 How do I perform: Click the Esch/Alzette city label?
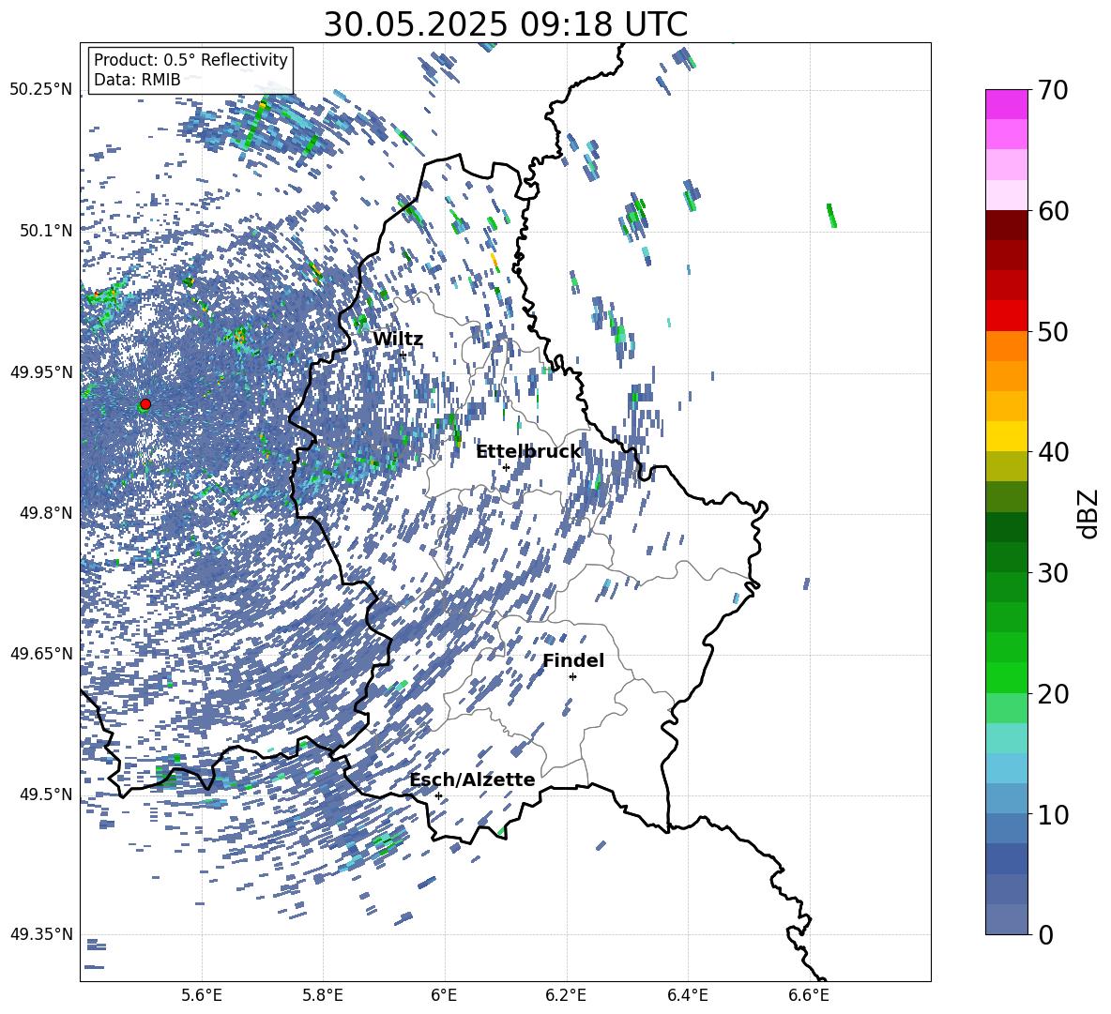click(x=472, y=779)
